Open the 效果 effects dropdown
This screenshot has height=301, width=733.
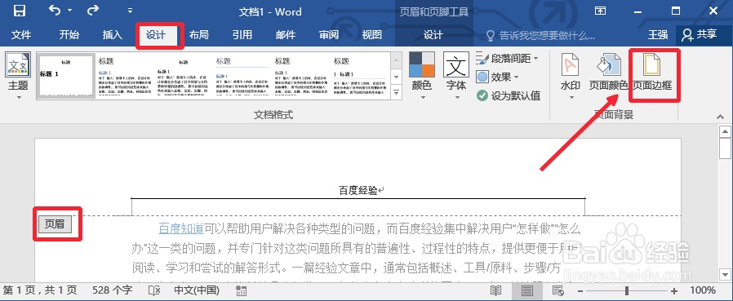click(x=497, y=77)
